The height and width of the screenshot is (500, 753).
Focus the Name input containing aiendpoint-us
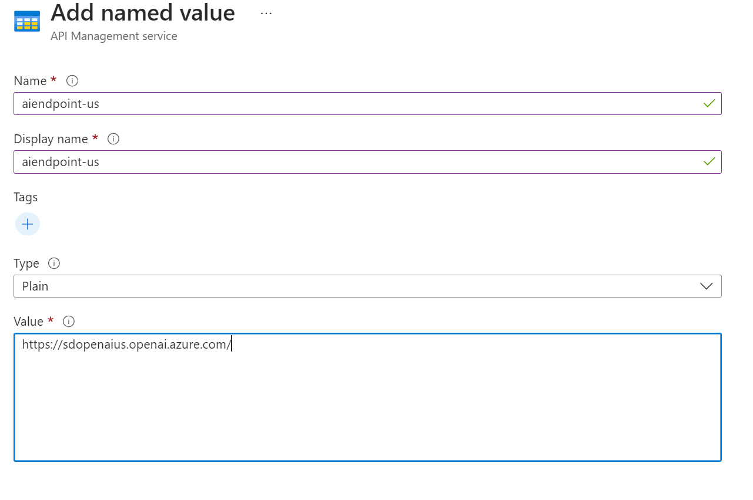[353, 104]
